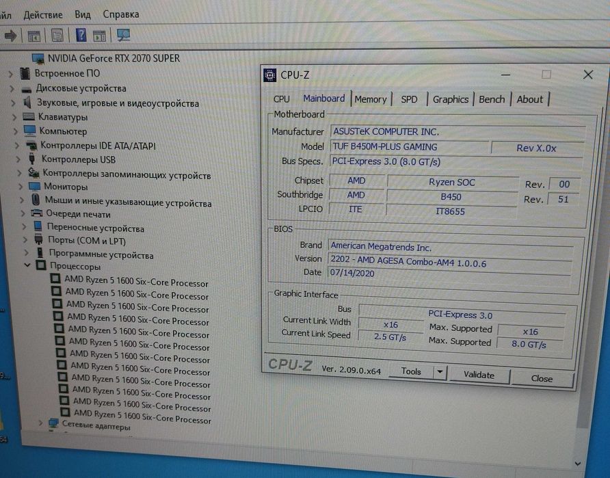The width and height of the screenshot is (610, 478).
Task: Click the Мониторы display icon
Action: tap(34, 186)
